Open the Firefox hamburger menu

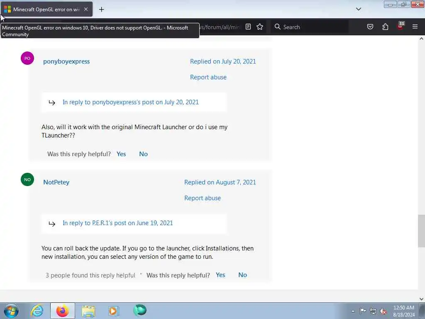tap(415, 27)
